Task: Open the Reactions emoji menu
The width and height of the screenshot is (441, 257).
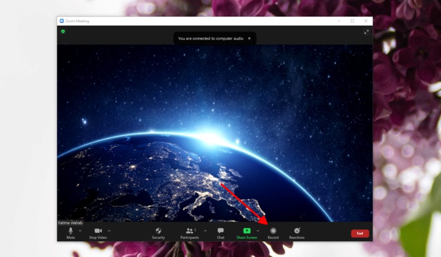Action: click(x=297, y=233)
